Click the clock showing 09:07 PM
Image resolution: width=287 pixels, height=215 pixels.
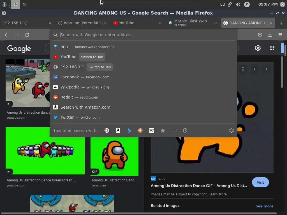[268, 4]
